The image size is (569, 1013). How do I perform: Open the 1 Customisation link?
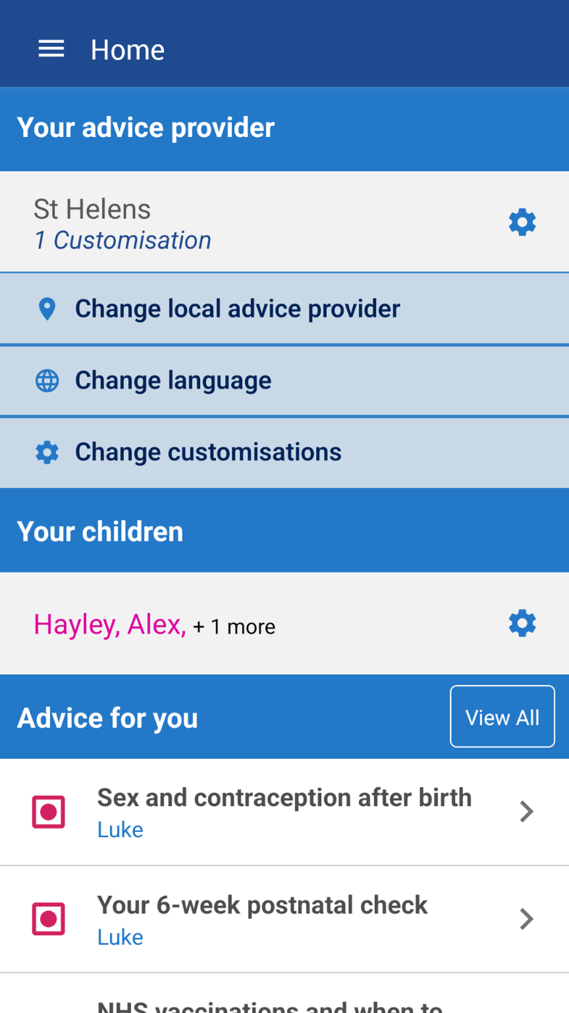coord(122,240)
